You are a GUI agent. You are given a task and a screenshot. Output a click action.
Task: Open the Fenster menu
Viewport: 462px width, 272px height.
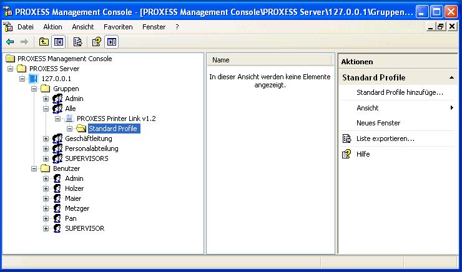point(154,27)
